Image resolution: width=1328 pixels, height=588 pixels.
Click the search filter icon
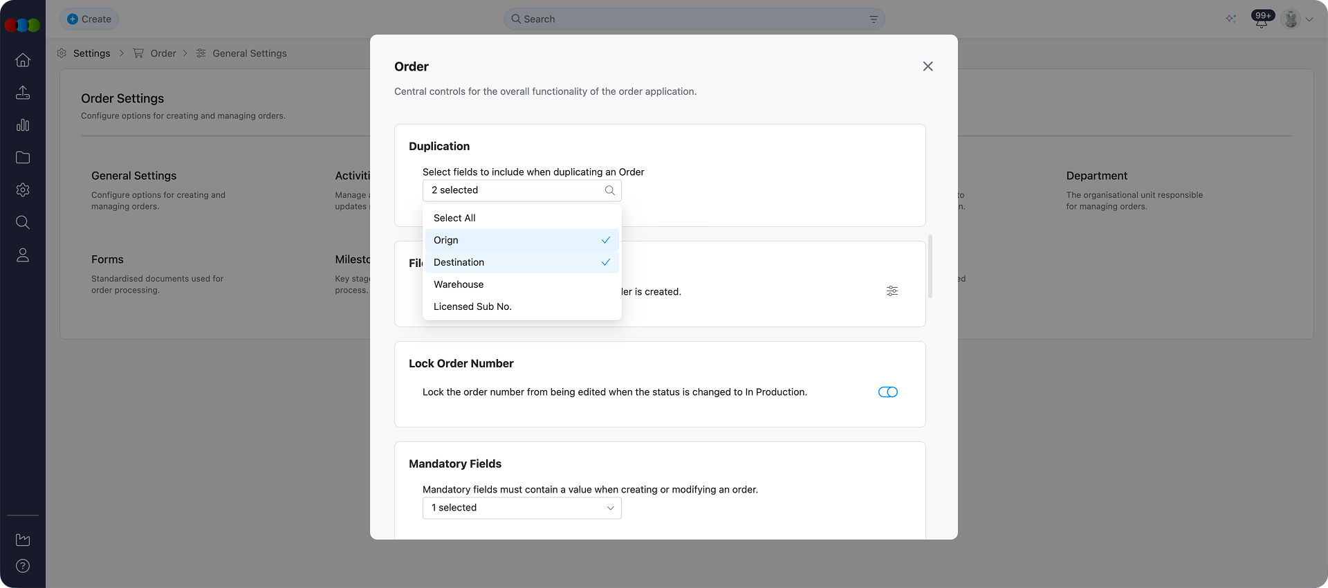click(874, 19)
